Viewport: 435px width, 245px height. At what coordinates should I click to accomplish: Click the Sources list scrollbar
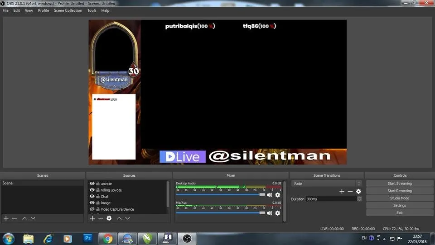[168, 194]
